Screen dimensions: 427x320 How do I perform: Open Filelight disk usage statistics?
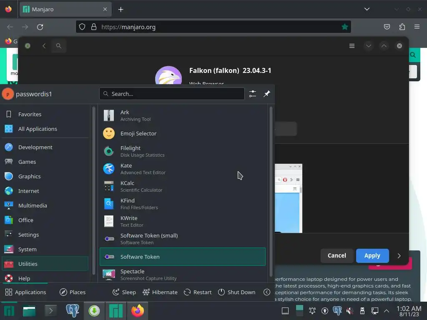(183, 151)
